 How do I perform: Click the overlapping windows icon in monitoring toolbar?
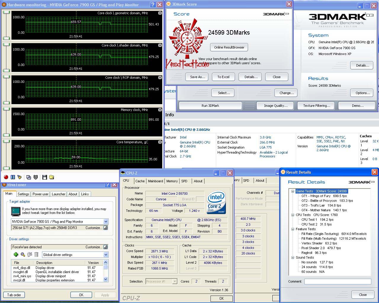tap(29, 177)
